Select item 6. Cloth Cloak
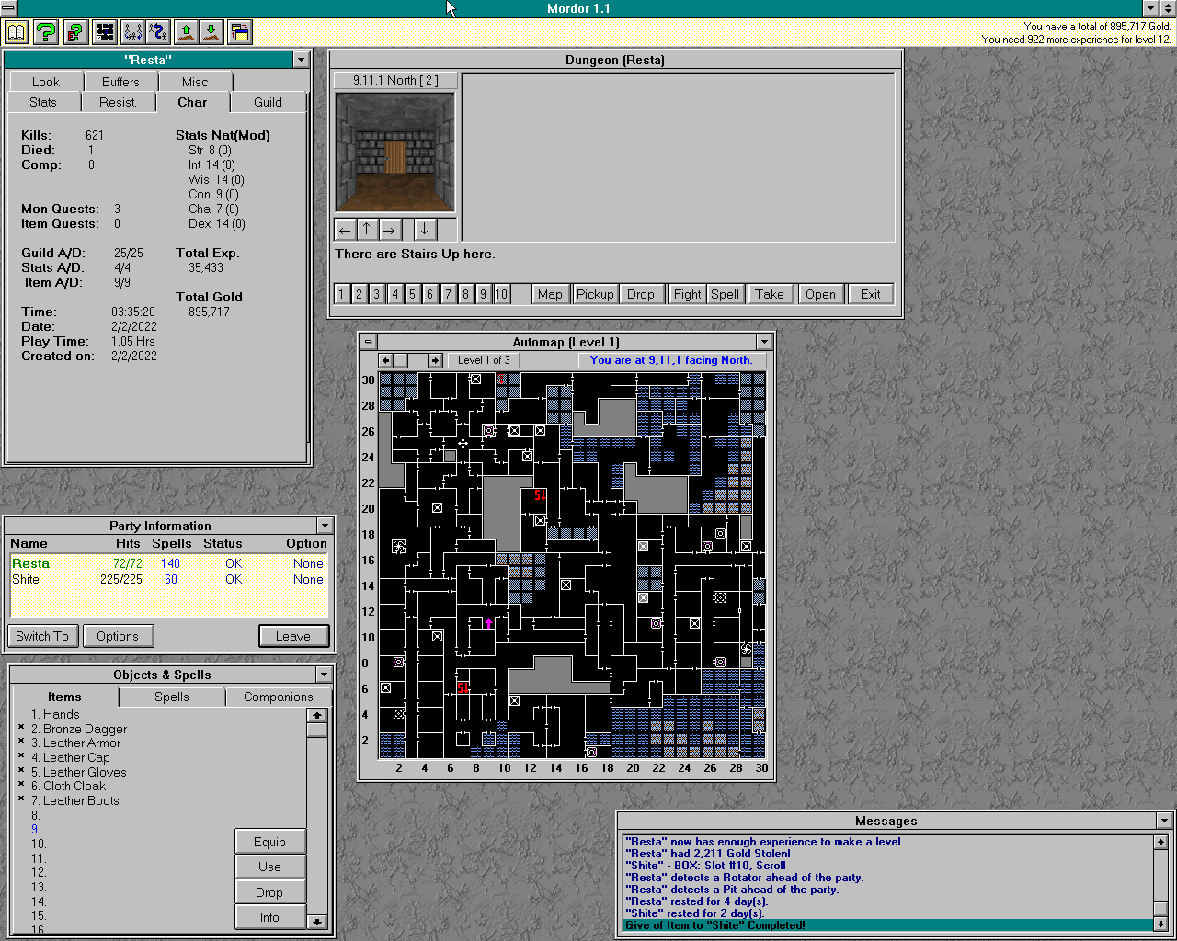Viewport: 1177px width, 941px height. coord(68,786)
